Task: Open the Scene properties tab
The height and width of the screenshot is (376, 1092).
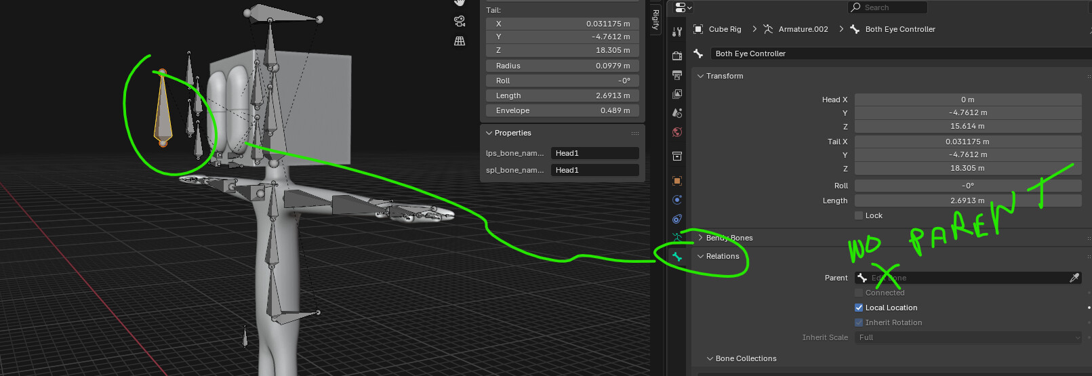Action: (x=676, y=113)
